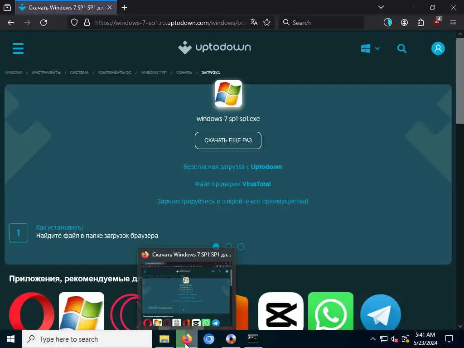Click the Зарегистрируйтесь и откройте все преимущества link
The image size is (464, 348).
pyautogui.click(x=232, y=201)
